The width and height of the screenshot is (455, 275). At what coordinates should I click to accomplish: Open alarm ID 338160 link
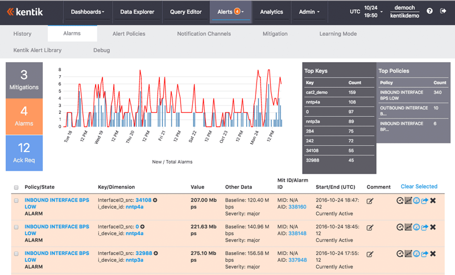297,207
